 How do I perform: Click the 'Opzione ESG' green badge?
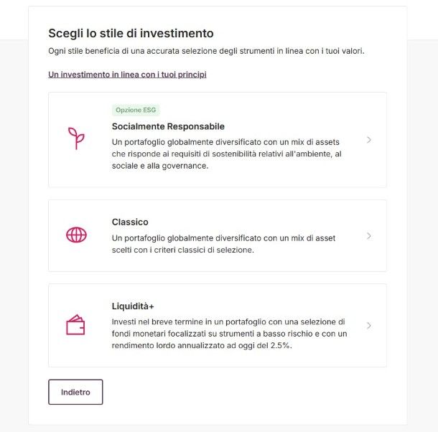tap(136, 110)
